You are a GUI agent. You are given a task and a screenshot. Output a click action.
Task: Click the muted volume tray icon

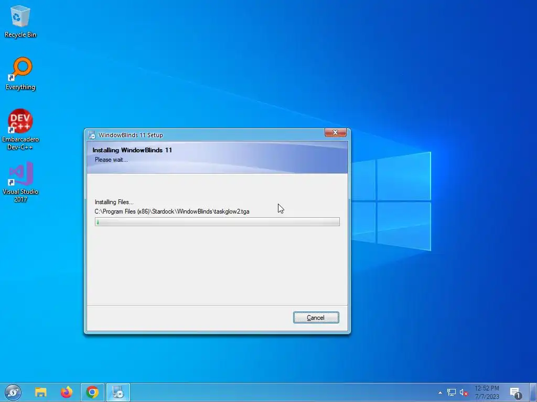464,393
